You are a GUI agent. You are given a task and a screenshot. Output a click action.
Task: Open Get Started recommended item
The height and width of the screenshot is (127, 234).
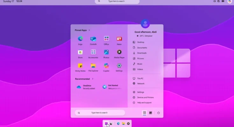(112, 87)
